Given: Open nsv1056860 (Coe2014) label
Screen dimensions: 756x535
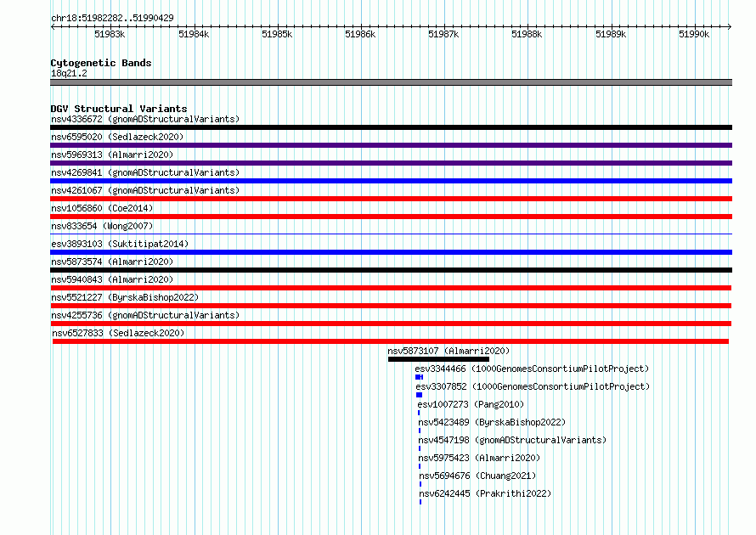Looking at the screenshot, I should pyautogui.click(x=102, y=208).
